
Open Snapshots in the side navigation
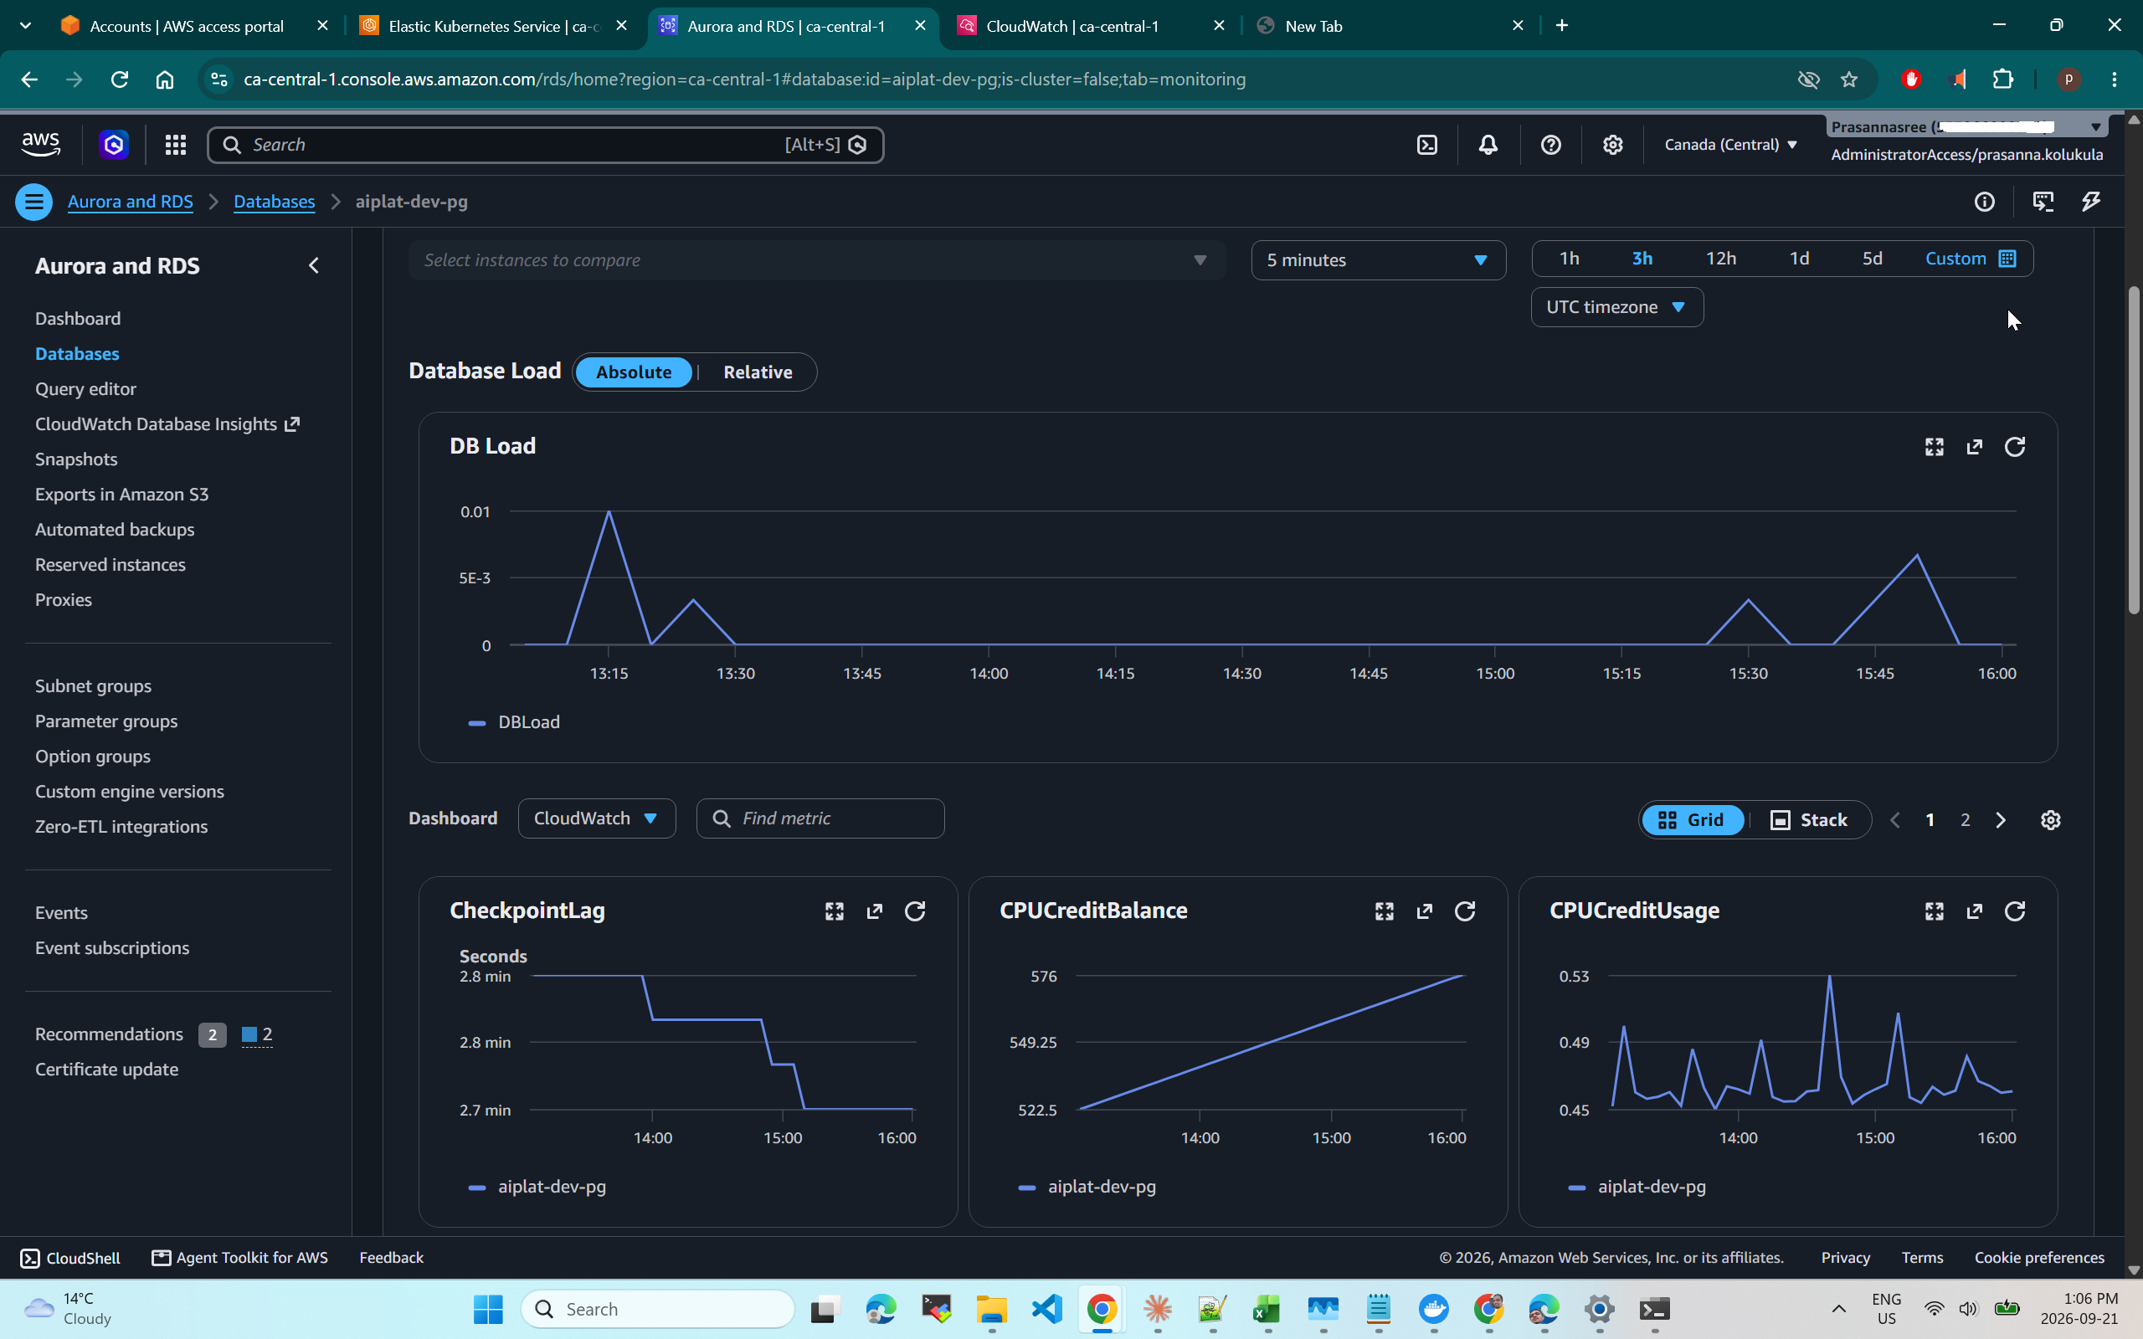click(x=76, y=459)
